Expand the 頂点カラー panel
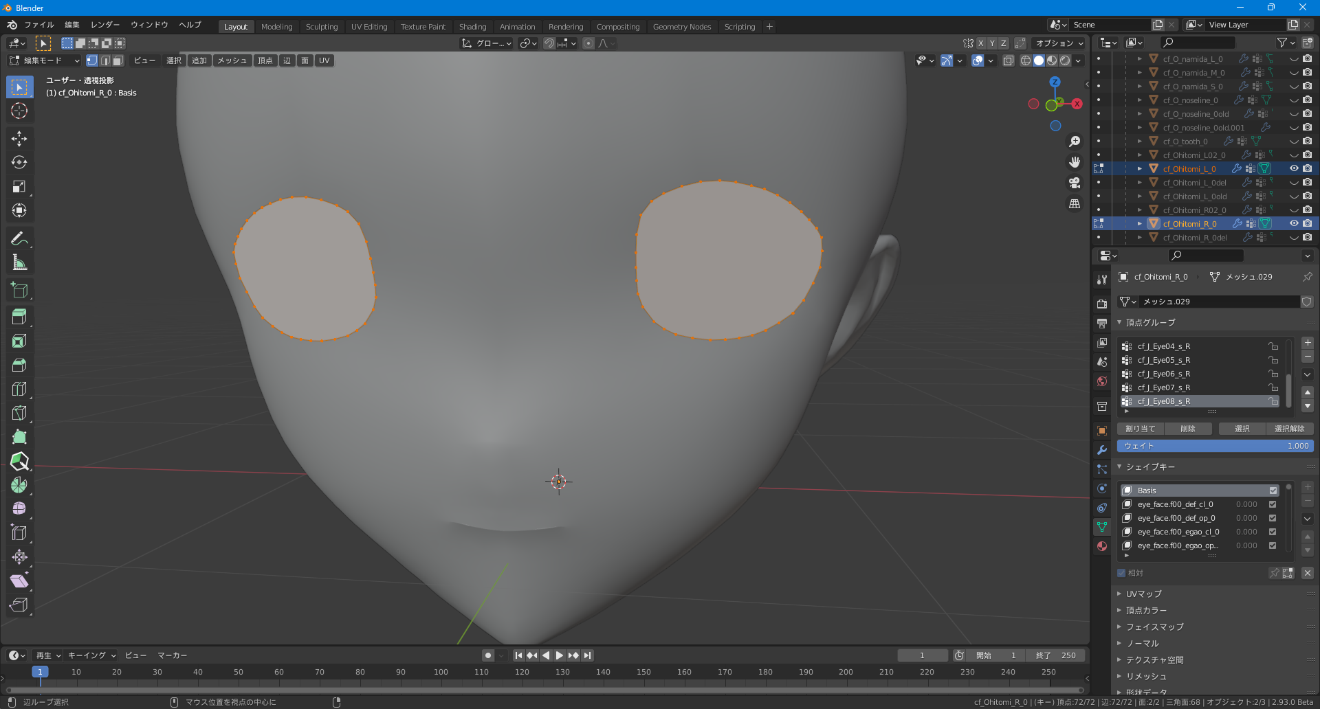 point(1146,610)
